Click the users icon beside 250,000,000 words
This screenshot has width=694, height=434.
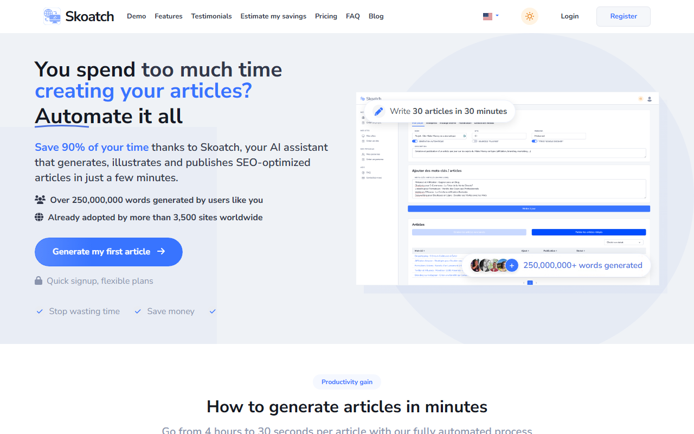(x=40, y=200)
